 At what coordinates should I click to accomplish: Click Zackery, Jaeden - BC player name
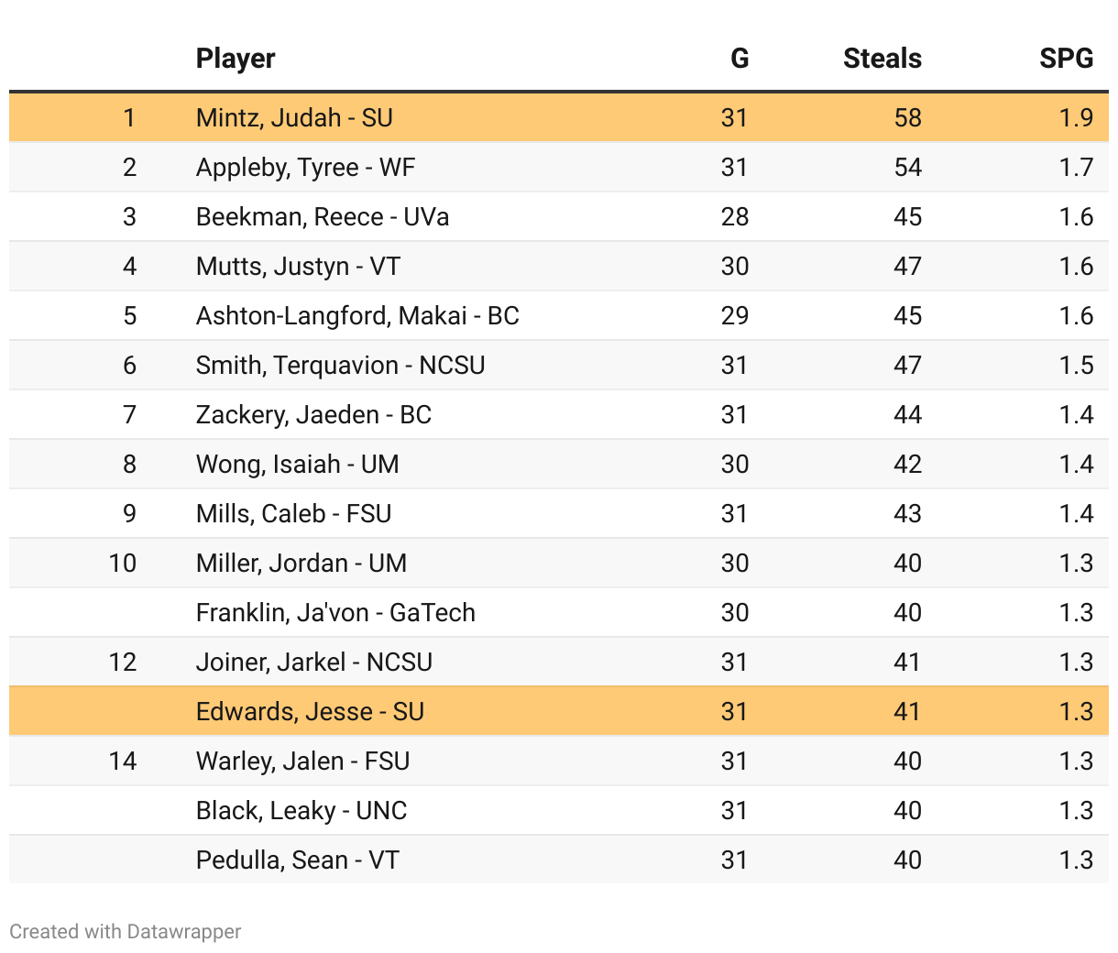[313, 415]
